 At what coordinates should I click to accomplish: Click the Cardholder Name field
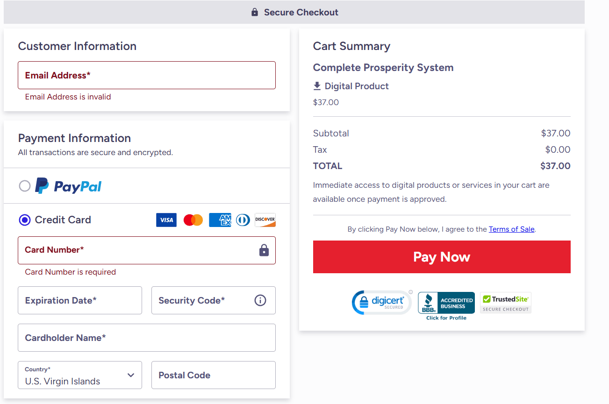pyautogui.click(x=147, y=338)
